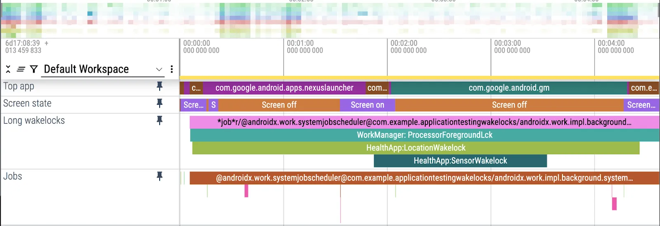Image resolution: width=660 pixels, height=226 pixels.
Task: Select the purple Screen on slice
Action: point(367,105)
